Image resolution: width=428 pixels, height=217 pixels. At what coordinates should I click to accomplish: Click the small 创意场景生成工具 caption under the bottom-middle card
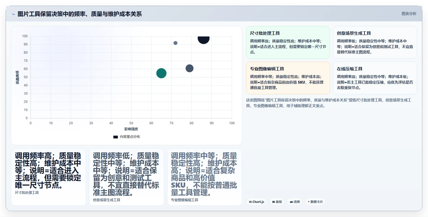click(x=106, y=200)
